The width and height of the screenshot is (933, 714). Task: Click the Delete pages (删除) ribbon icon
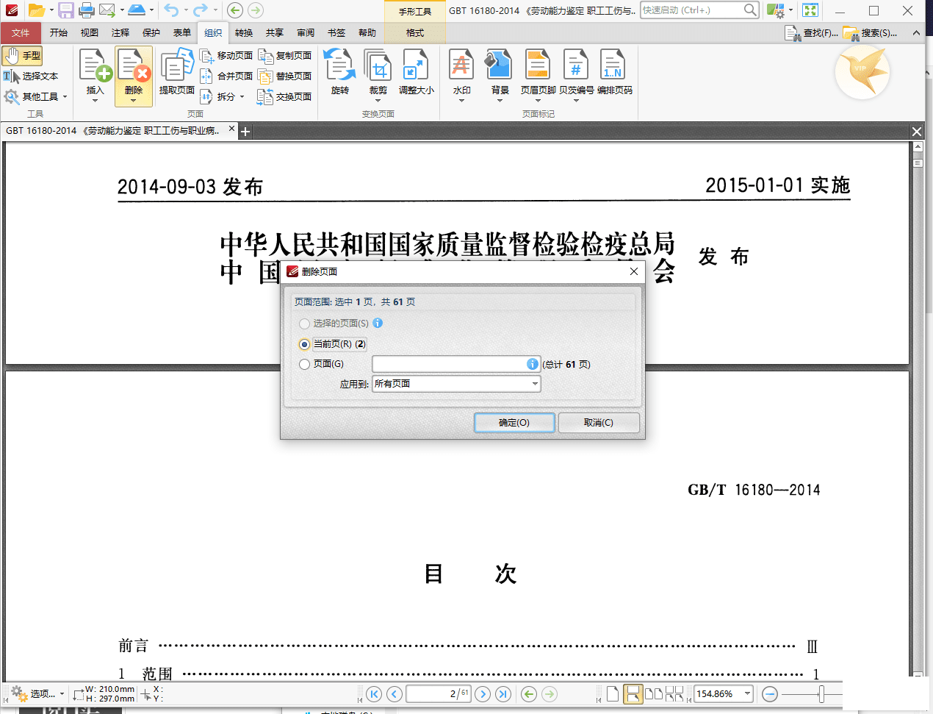point(133,66)
